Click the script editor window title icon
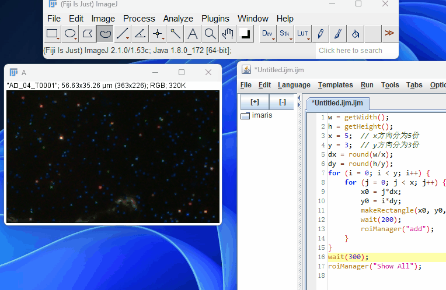The height and width of the screenshot is (290, 446). point(246,69)
